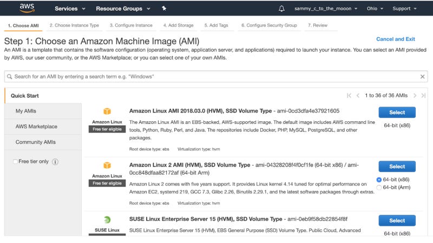Open 3. Configure Instance tab

click(x=131, y=25)
